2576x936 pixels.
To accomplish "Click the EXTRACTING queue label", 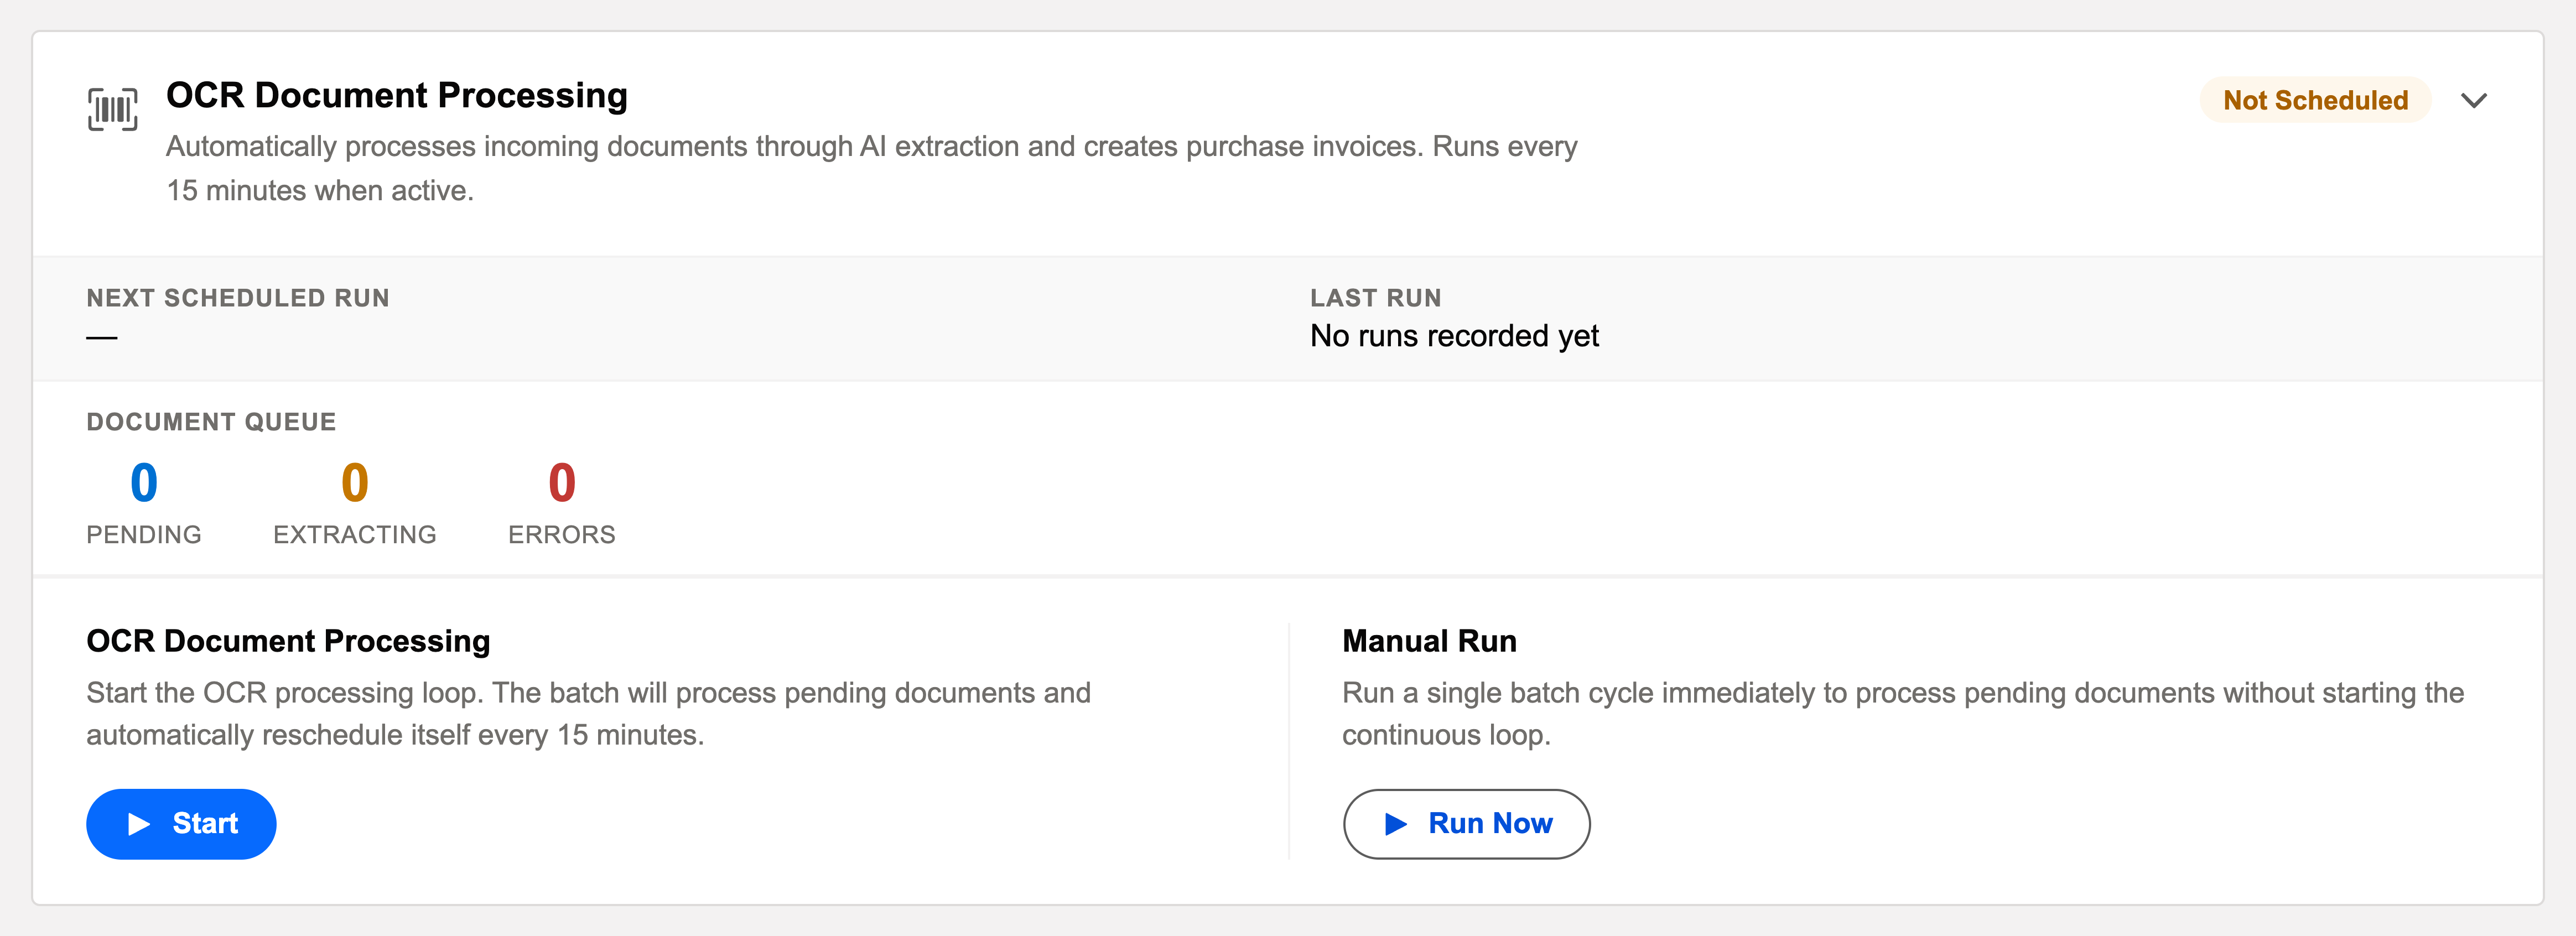I will 355,535.
